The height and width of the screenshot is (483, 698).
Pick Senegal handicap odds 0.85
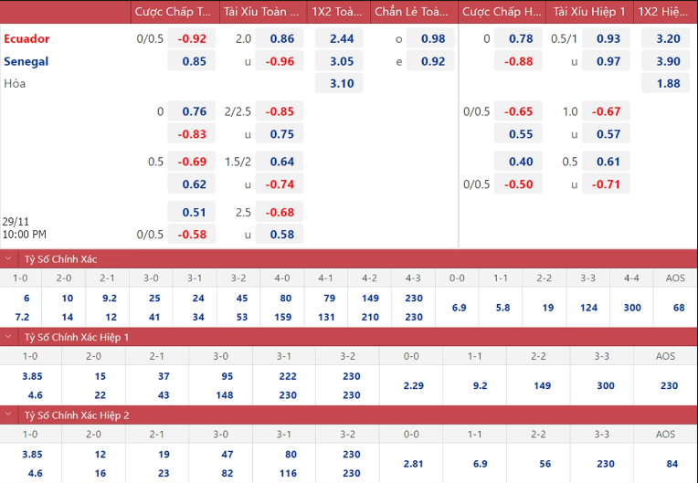click(192, 61)
